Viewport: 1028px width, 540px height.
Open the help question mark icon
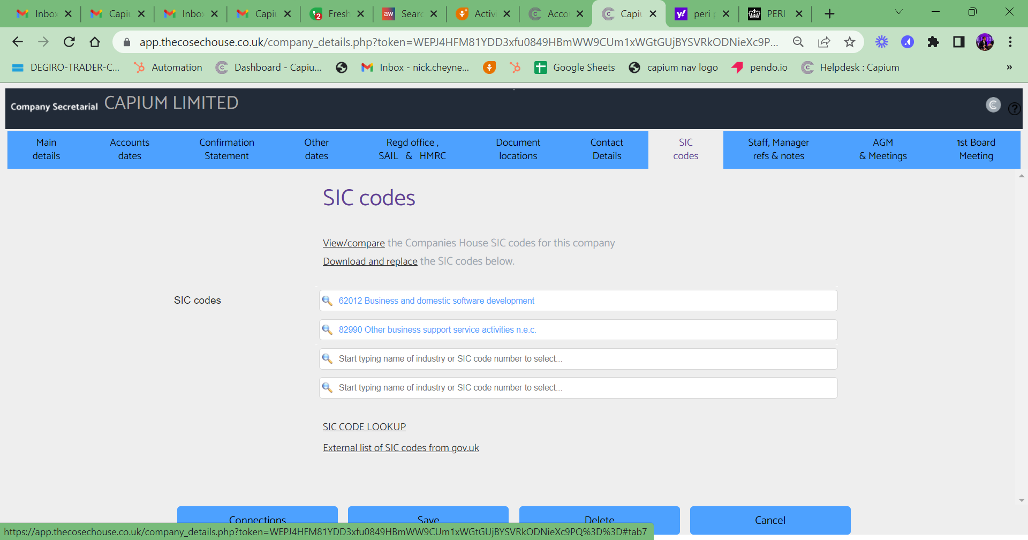pos(1014,109)
